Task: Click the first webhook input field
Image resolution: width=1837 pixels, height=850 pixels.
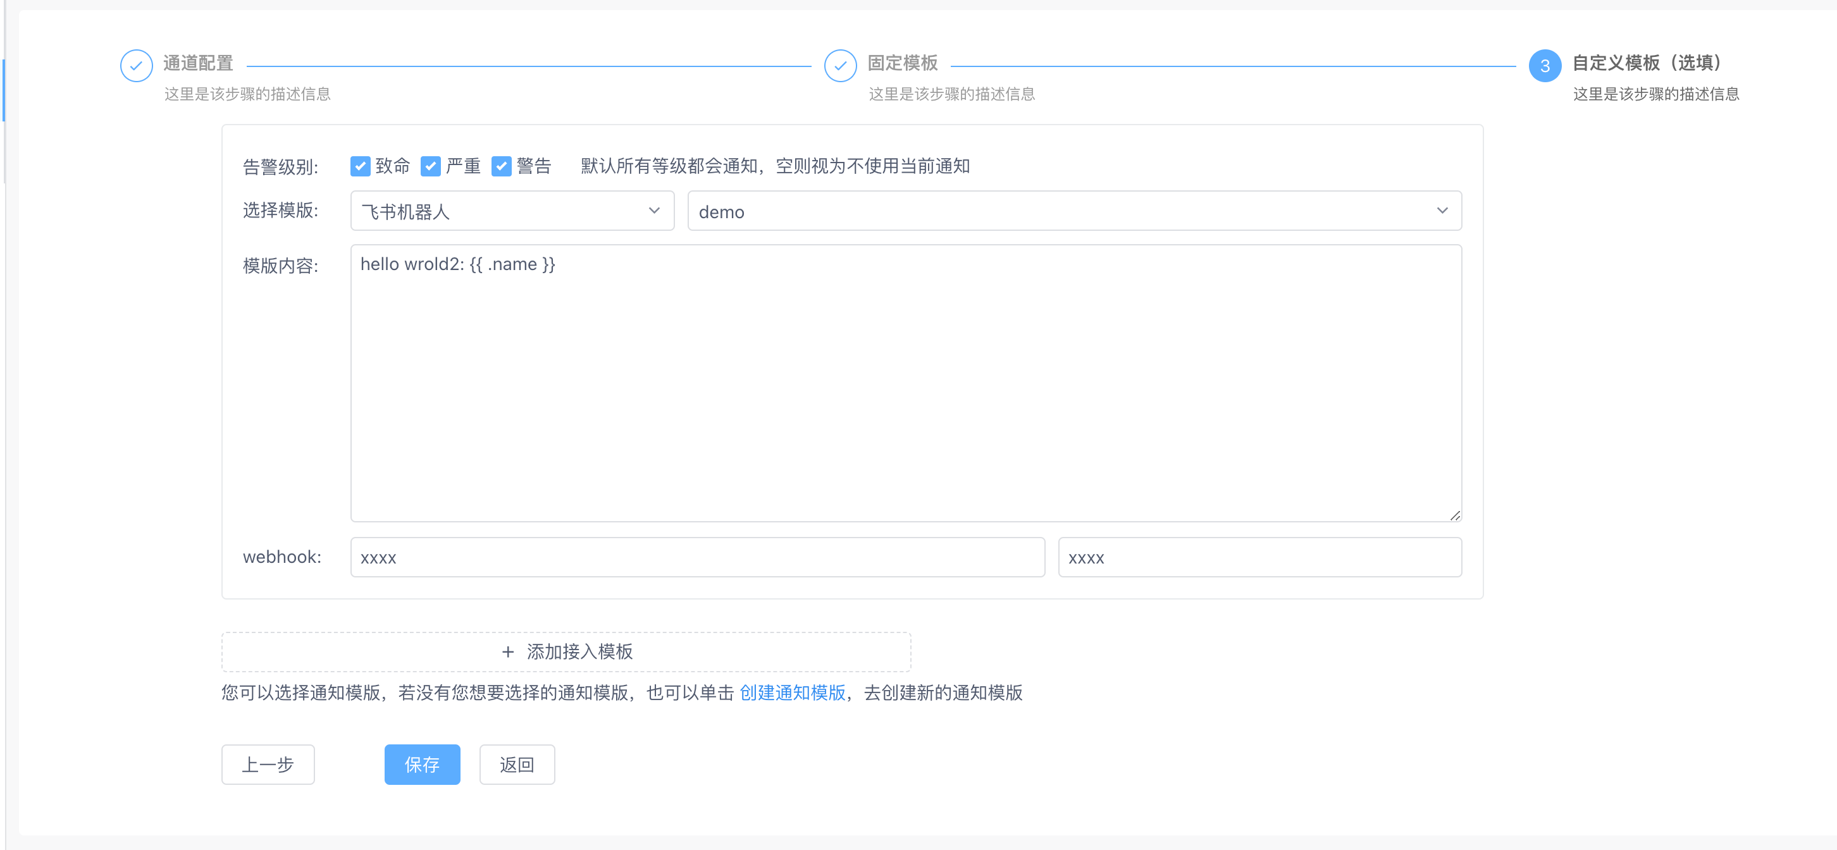Action: [x=696, y=557]
